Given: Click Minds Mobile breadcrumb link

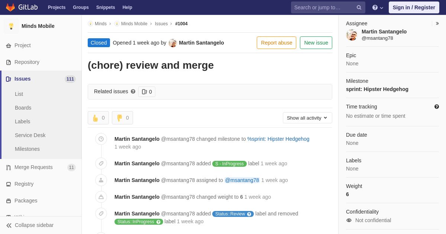Looking at the screenshot, I should tap(134, 24).
